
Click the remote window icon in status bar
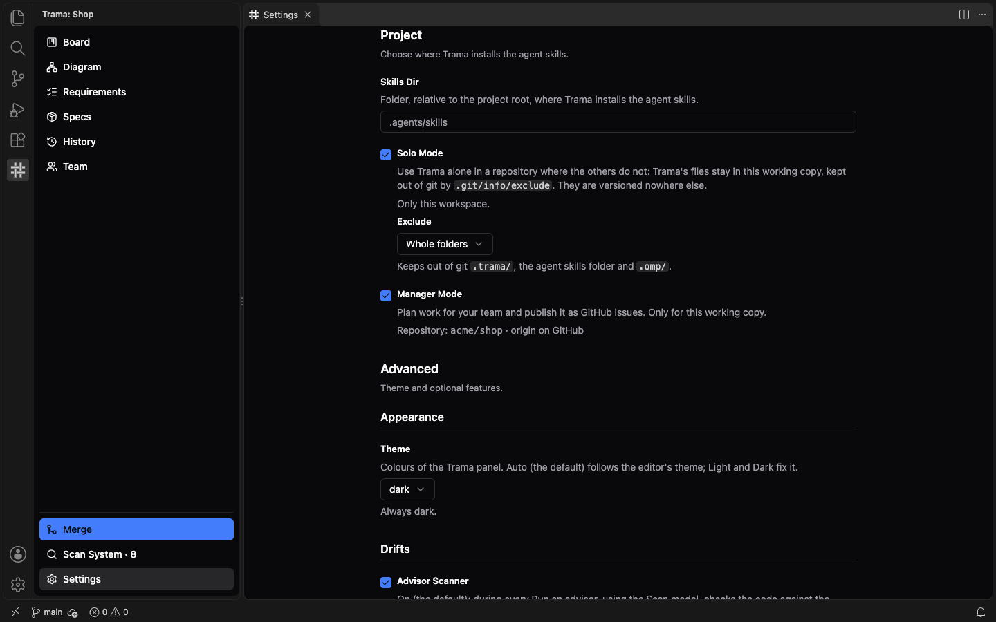coord(15,612)
